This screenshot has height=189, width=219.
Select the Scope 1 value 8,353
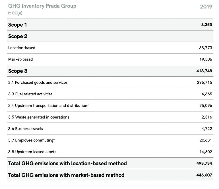pos(206,25)
